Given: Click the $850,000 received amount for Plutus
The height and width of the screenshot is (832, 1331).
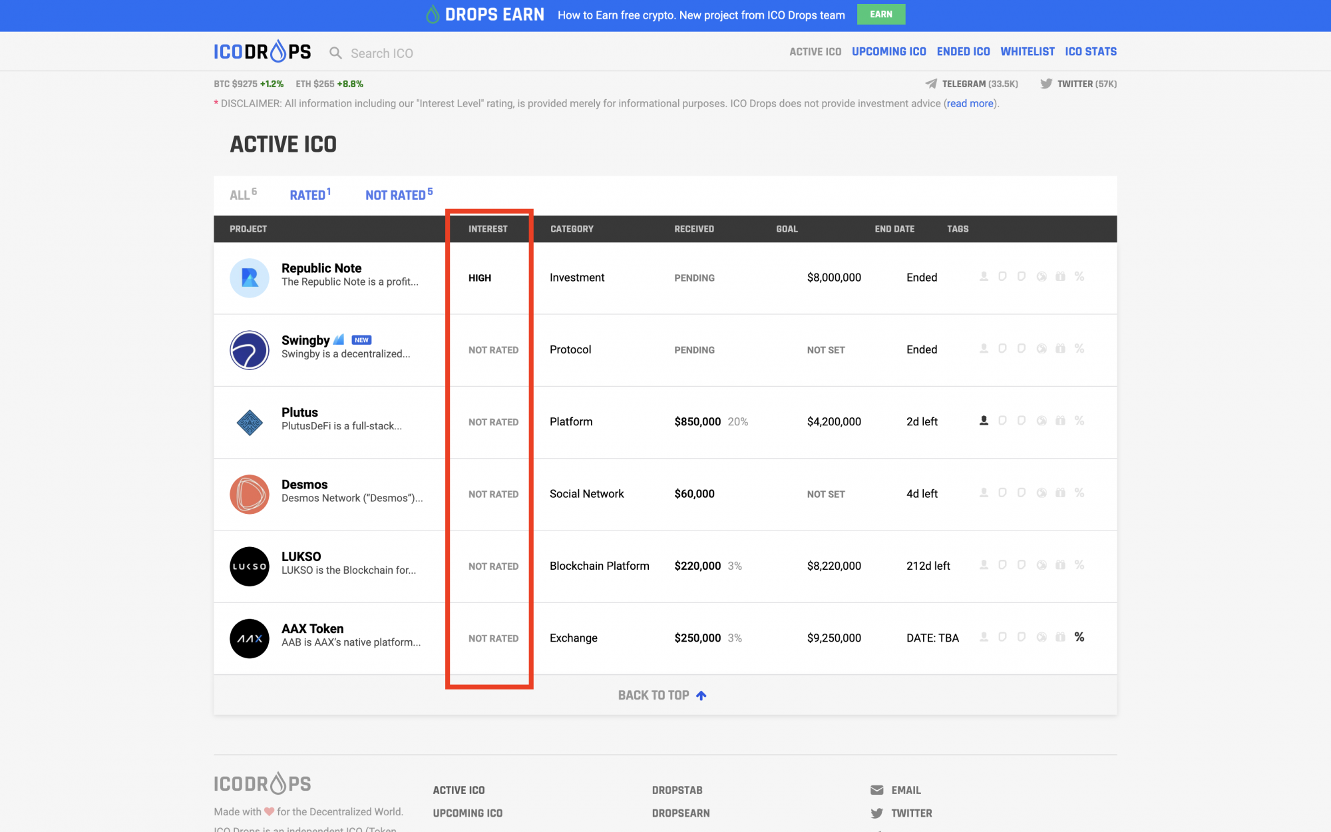Looking at the screenshot, I should pyautogui.click(x=697, y=421).
